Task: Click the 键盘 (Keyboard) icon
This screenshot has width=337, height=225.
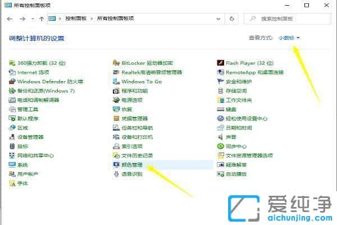Action: coord(221,109)
